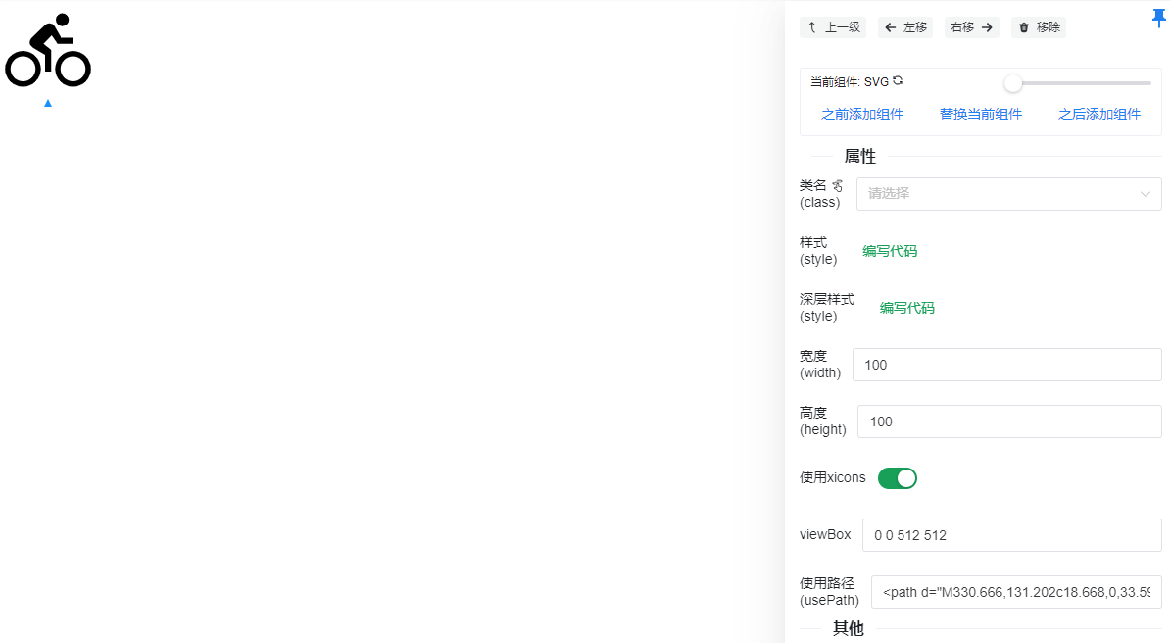Click 之后添加组件 link
The width and height of the screenshot is (1171, 643).
pos(1099,114)
